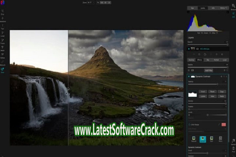Click the ON1 application logo
The height and width of the screenshot is (157, 236).
click(2, 3)
